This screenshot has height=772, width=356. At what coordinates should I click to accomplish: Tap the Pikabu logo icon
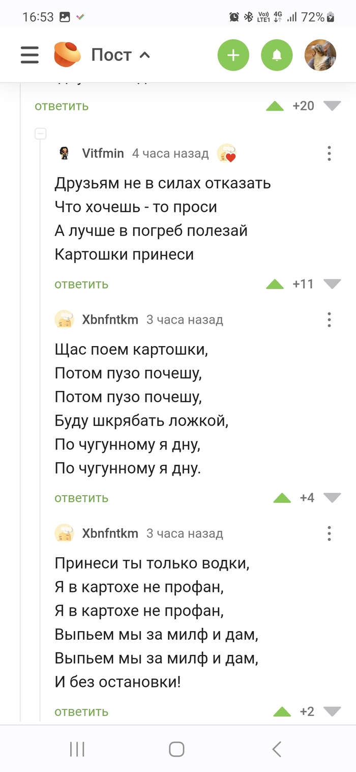pos(67,54)
